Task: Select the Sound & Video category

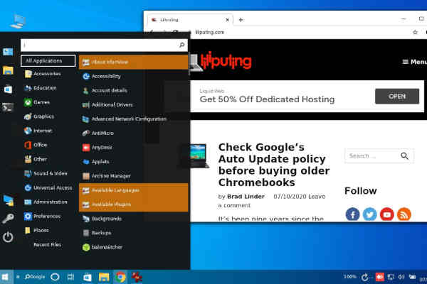Action: click(46, 173)
